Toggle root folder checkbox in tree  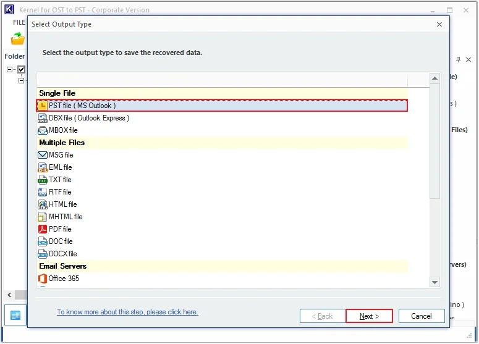click(21, 69)
